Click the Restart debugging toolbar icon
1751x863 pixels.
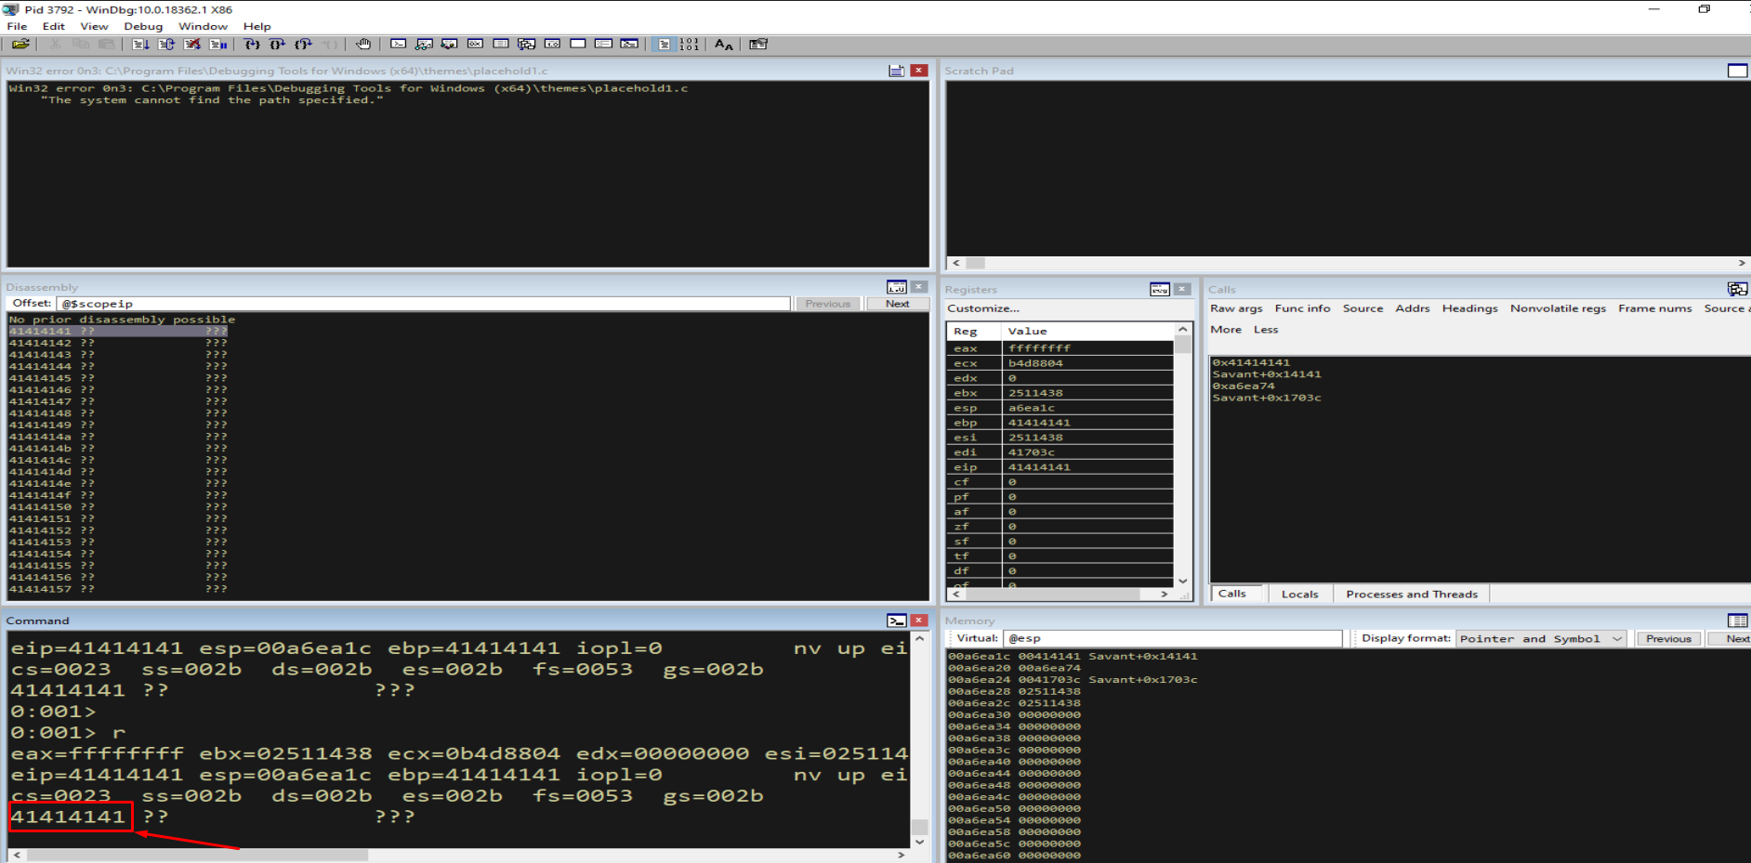point(166,44)
